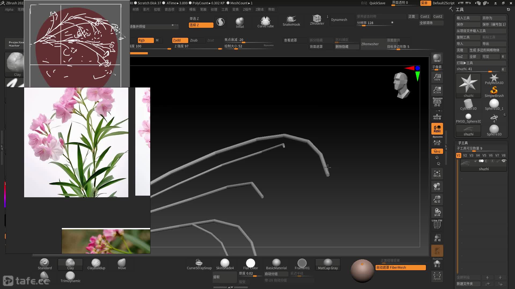Choose the SkinShade4 material
This screenshot has width=515, height=289.
point(225,264)
